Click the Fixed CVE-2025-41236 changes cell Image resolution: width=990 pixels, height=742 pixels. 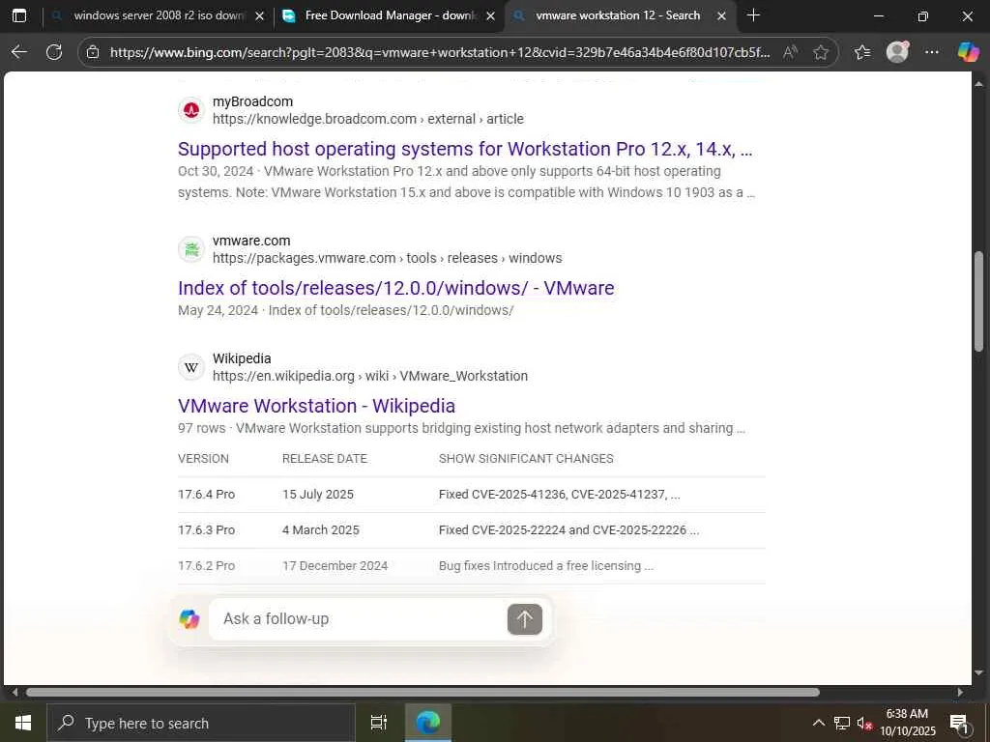(560, 495)
